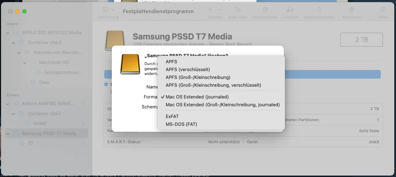396x177 pixels.
Task: Collapse Samsung PSSD T7 Media disk
Action: 8,134
